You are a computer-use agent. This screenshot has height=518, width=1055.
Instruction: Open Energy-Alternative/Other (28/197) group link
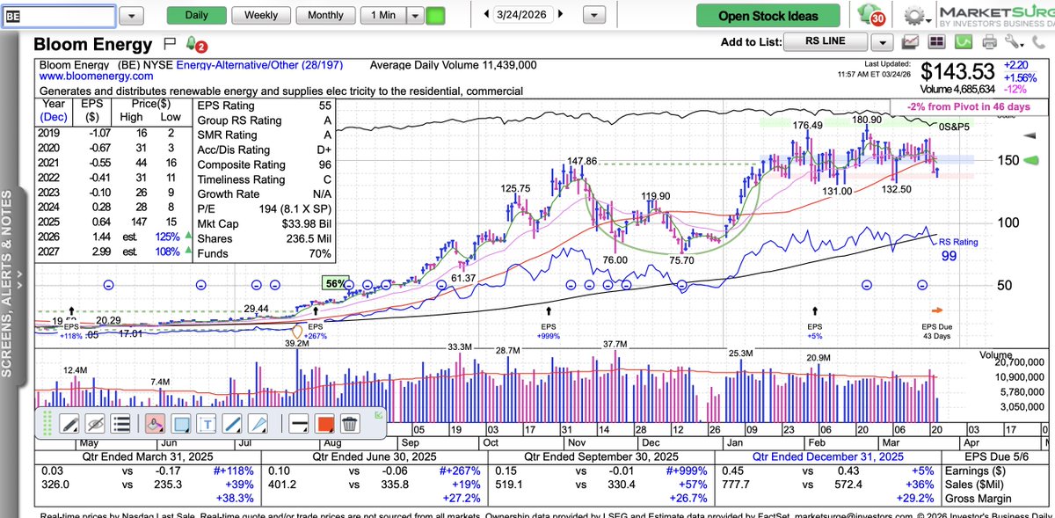[260, 65]
